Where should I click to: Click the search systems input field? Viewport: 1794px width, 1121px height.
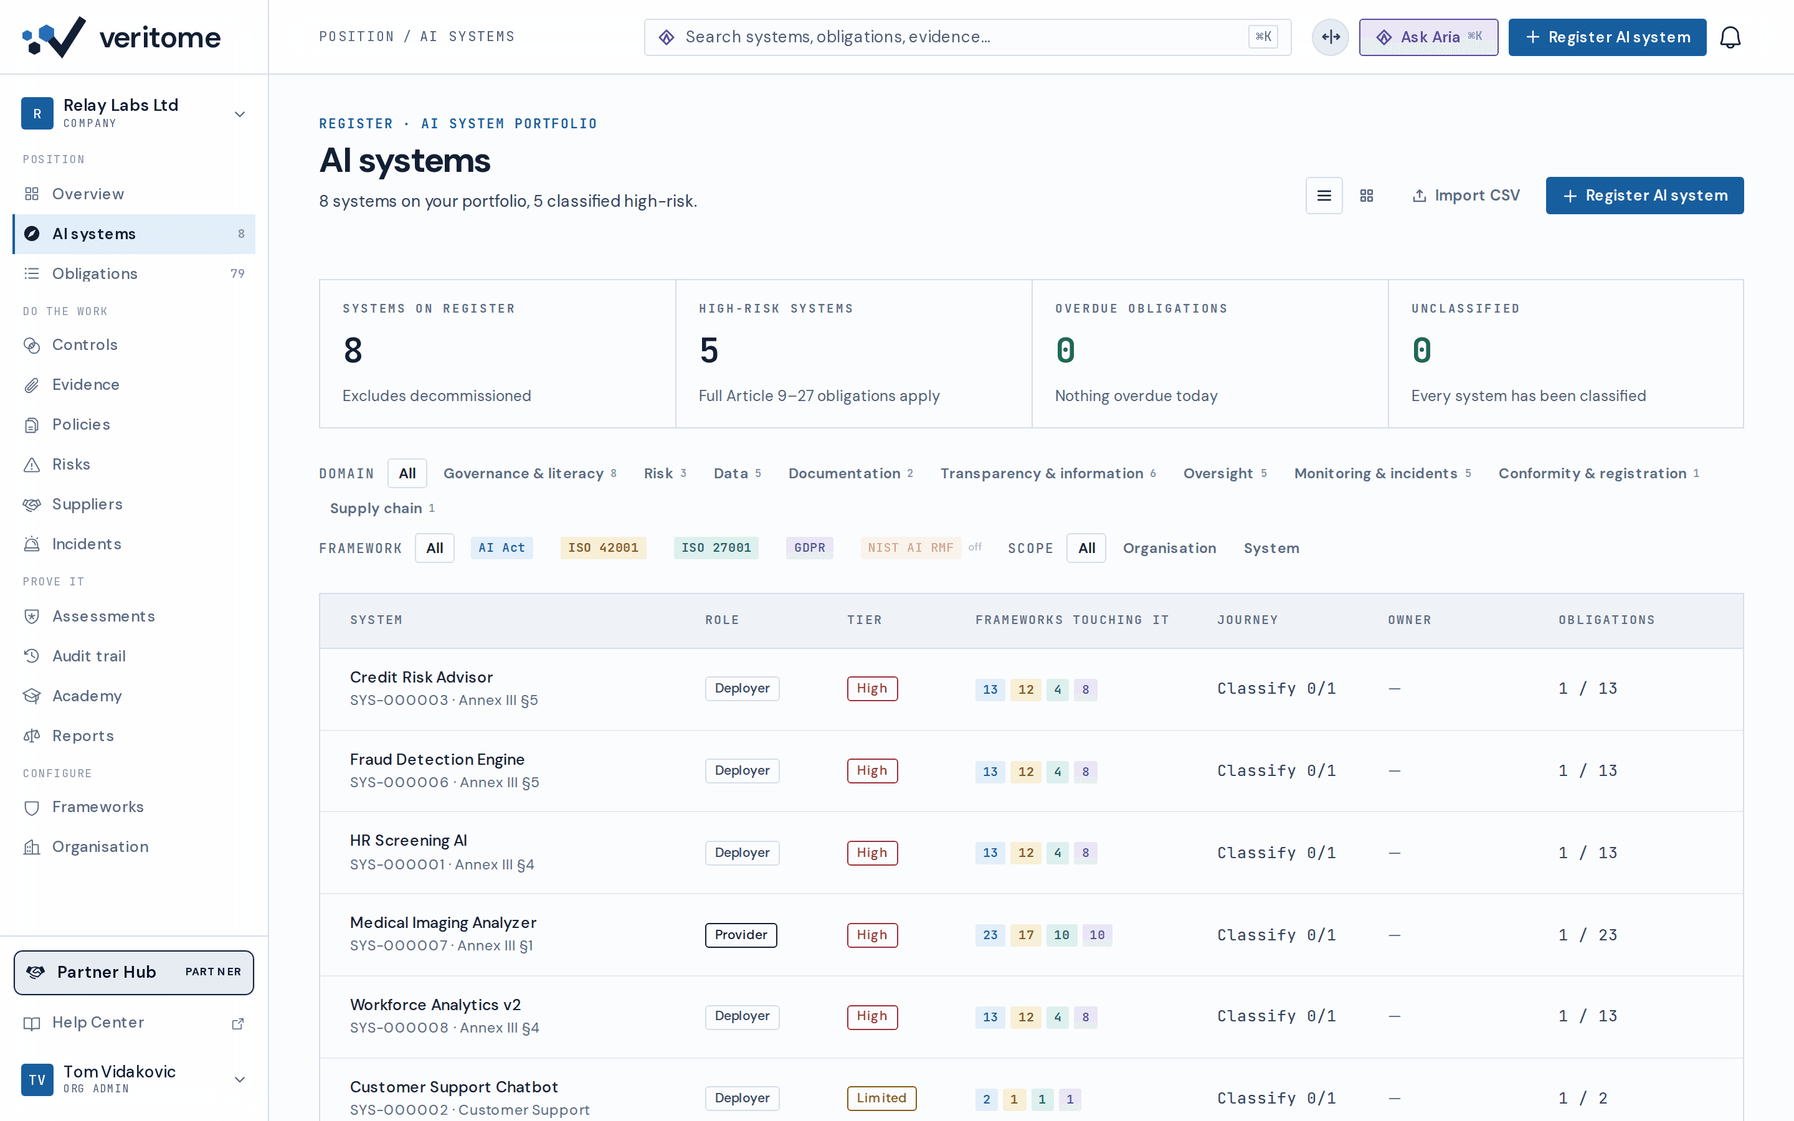(967, 37)
